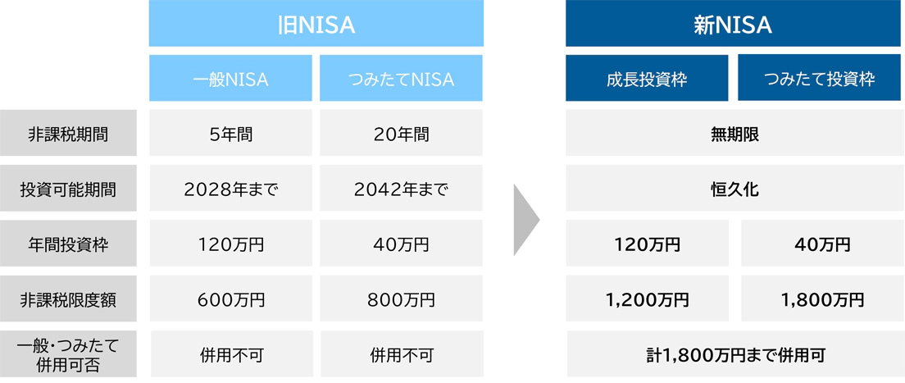Select the 新NISA header
Screen dimensions: 905x383
tap(732, 25)
